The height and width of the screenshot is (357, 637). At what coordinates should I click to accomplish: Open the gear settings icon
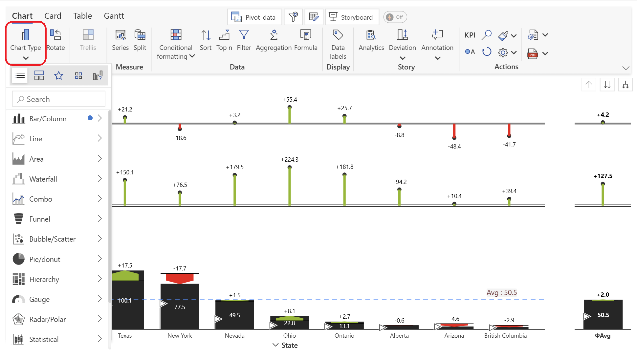click(503, 52)
